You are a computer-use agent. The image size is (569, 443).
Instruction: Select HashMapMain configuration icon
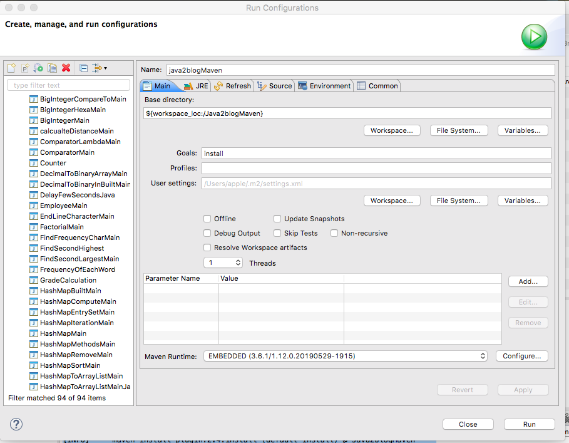coord(34,333)
